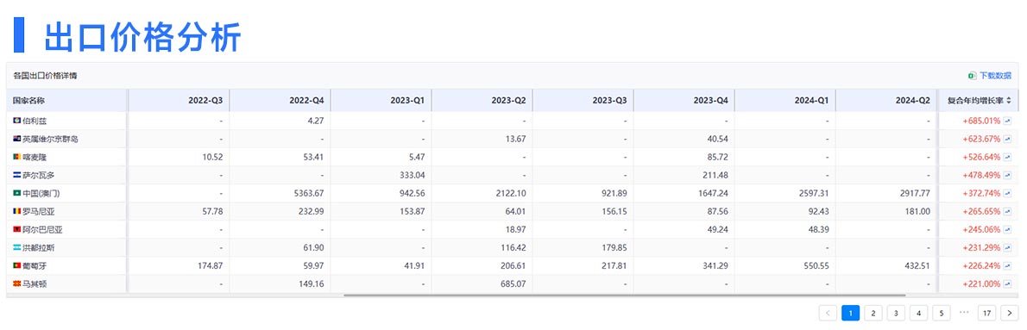Screen dimensions: 1027x330
Task: Open trend chart icon for 马其顿 row
Action: [x=1008, y=284]
